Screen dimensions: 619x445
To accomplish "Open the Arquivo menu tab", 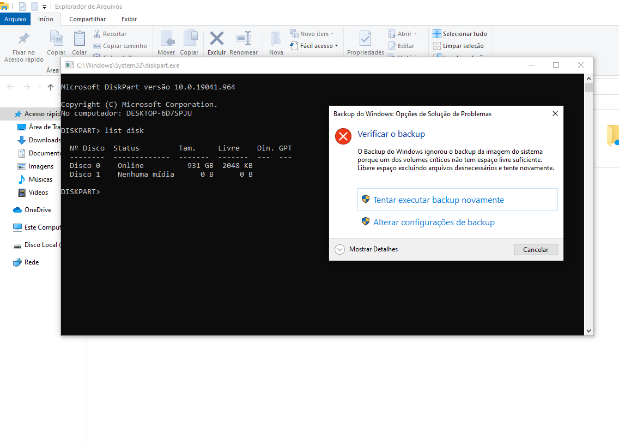I will (15, 19).
